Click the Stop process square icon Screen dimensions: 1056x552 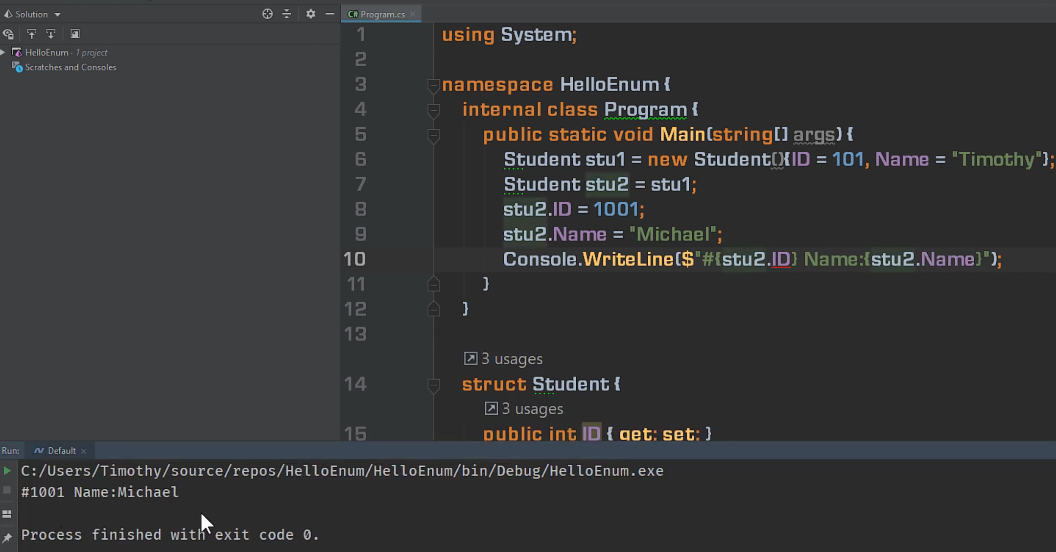tap(7, 490)
